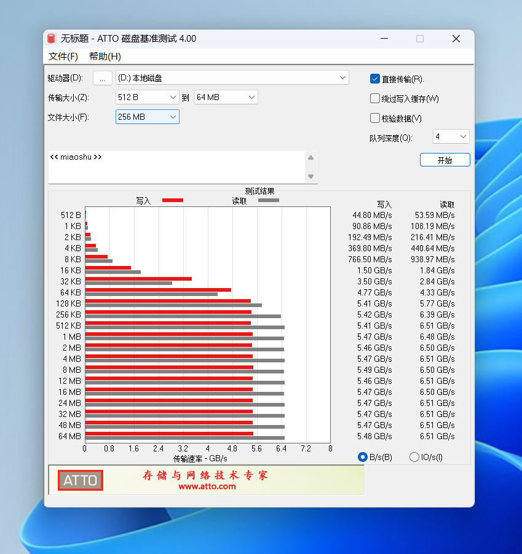Click the ATTO app icon in title bar

tap(51, 39)
